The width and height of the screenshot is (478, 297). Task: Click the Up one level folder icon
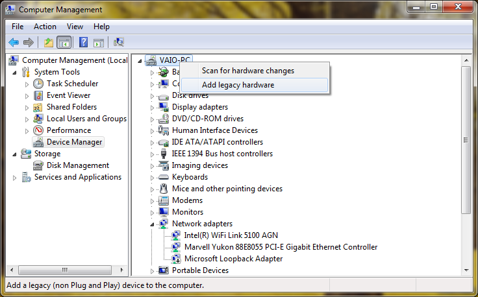point(49,42)
